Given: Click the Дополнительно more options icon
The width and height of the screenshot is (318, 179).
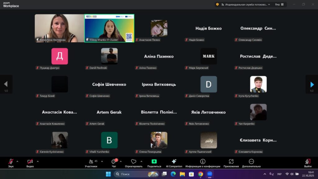Looking at the screenshot, I should [x=251, y=162].
